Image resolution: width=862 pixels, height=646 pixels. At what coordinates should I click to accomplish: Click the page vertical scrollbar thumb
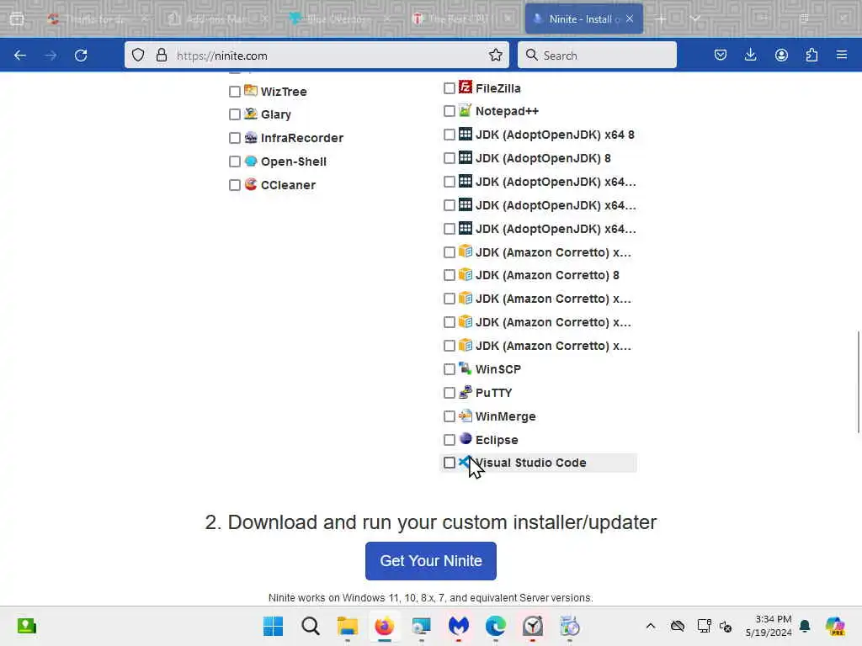click(858, 382)
